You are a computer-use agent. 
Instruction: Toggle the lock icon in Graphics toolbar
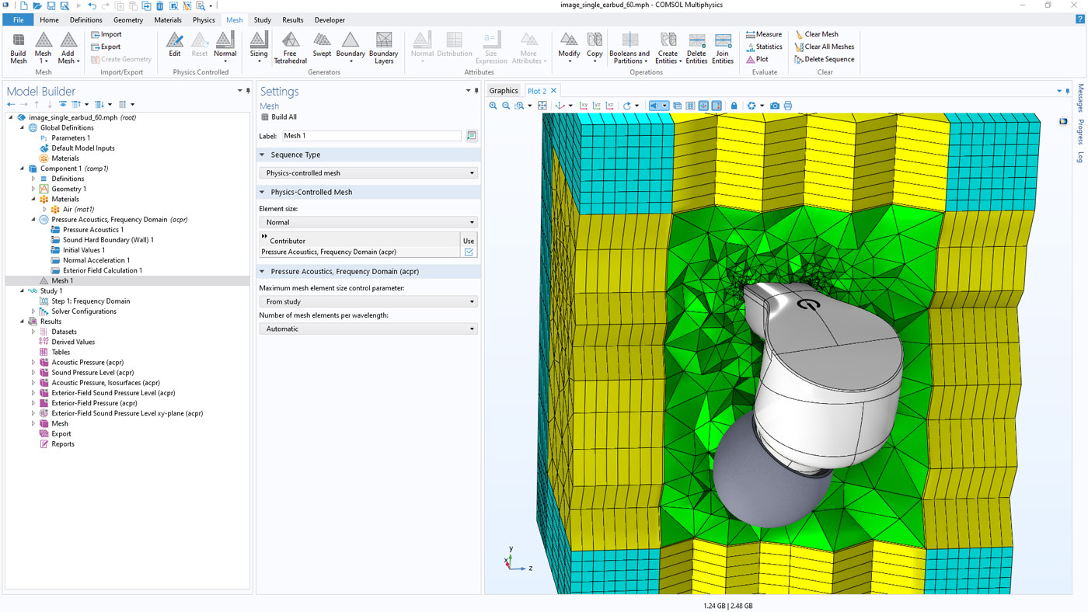(x=734, y=106)
